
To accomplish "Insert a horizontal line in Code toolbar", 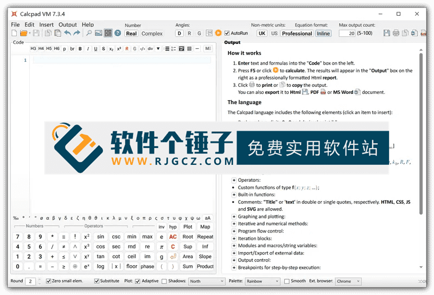I will (x=197, y=49).
